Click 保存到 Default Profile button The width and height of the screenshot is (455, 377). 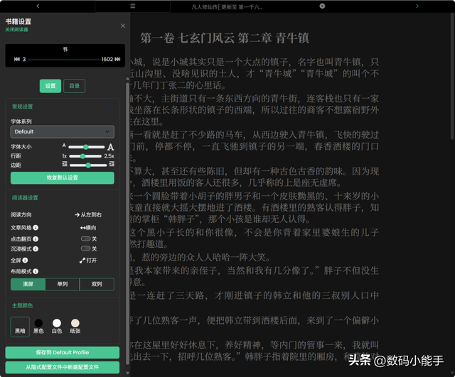pos(63,353)
